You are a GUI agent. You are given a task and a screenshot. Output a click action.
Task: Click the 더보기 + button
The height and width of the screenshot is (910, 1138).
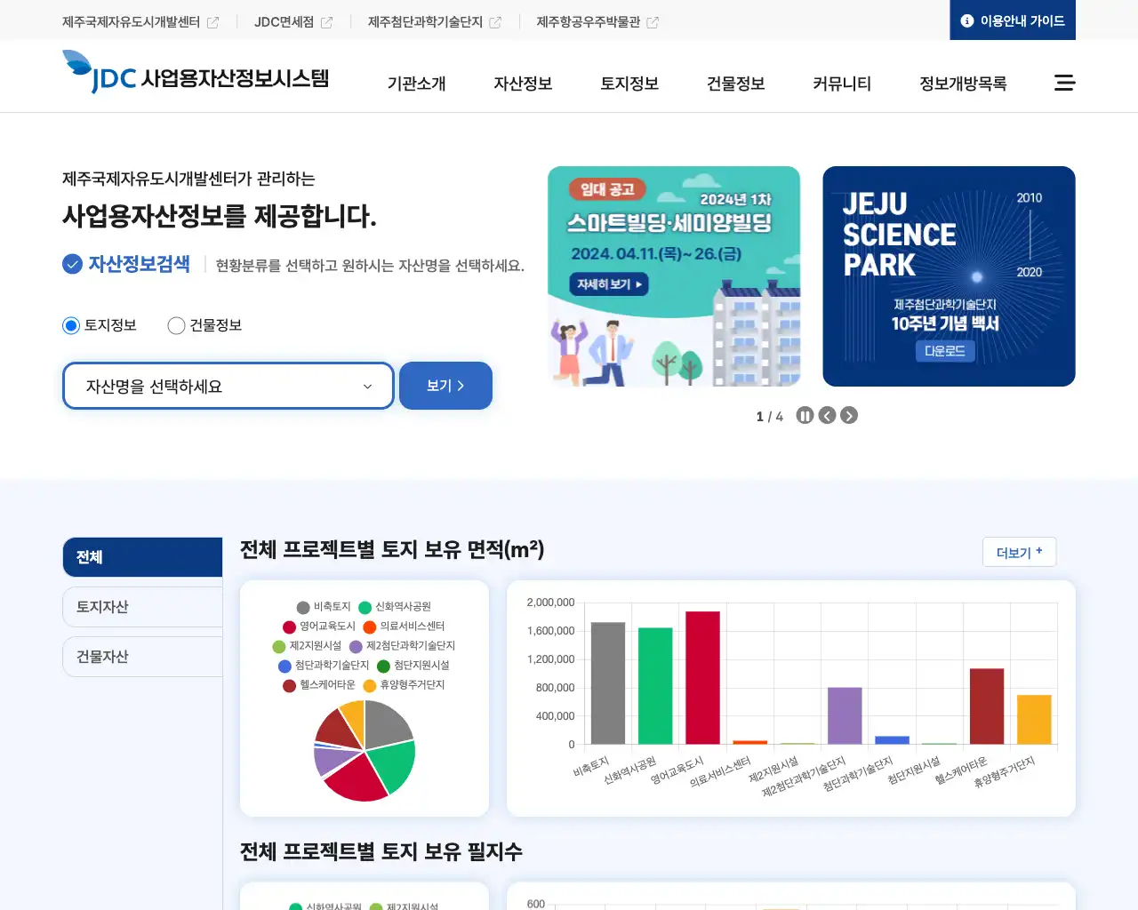1019,552
